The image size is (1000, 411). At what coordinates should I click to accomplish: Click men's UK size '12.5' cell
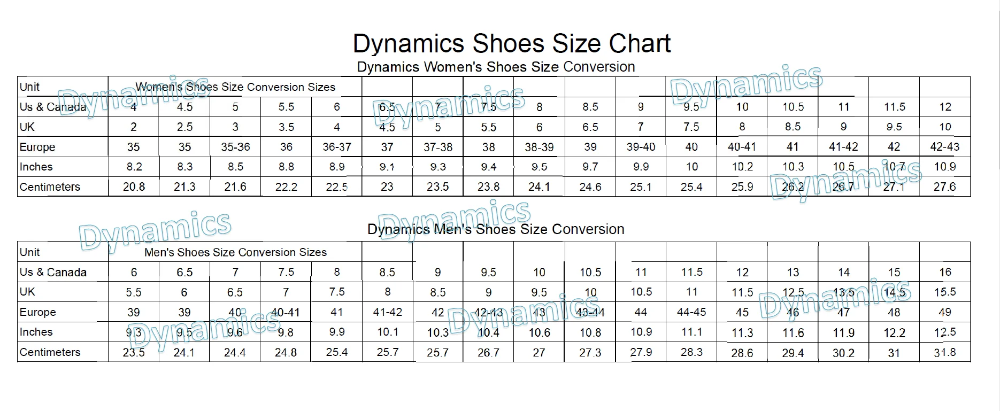point(793,292)
